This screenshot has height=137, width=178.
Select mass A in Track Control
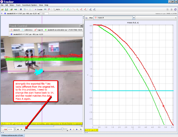point(15,30)
